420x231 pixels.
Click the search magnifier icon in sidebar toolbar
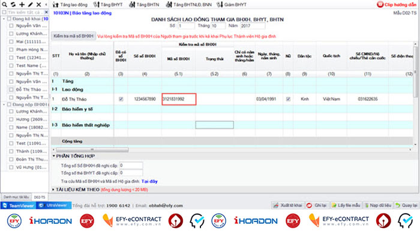point(5,5)
